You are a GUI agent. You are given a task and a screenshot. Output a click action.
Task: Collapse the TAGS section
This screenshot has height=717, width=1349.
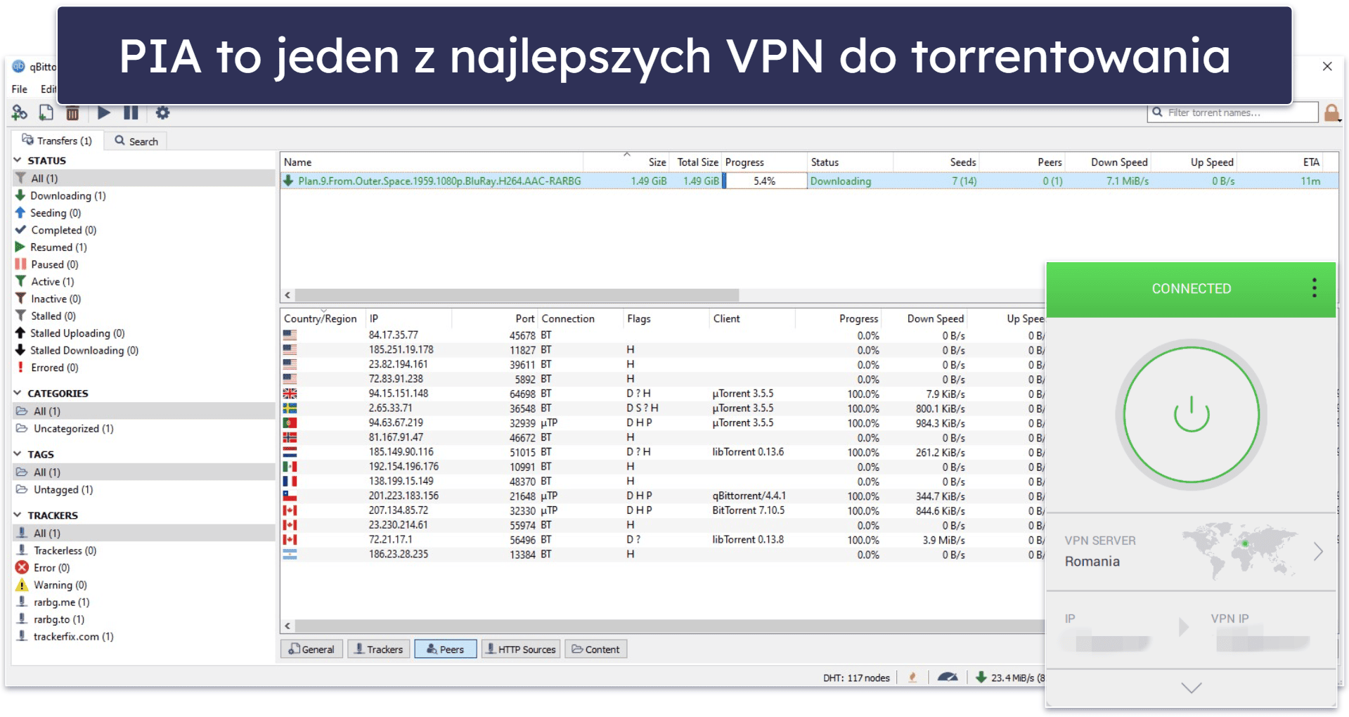pyautogui.click(x=18, y=454)
